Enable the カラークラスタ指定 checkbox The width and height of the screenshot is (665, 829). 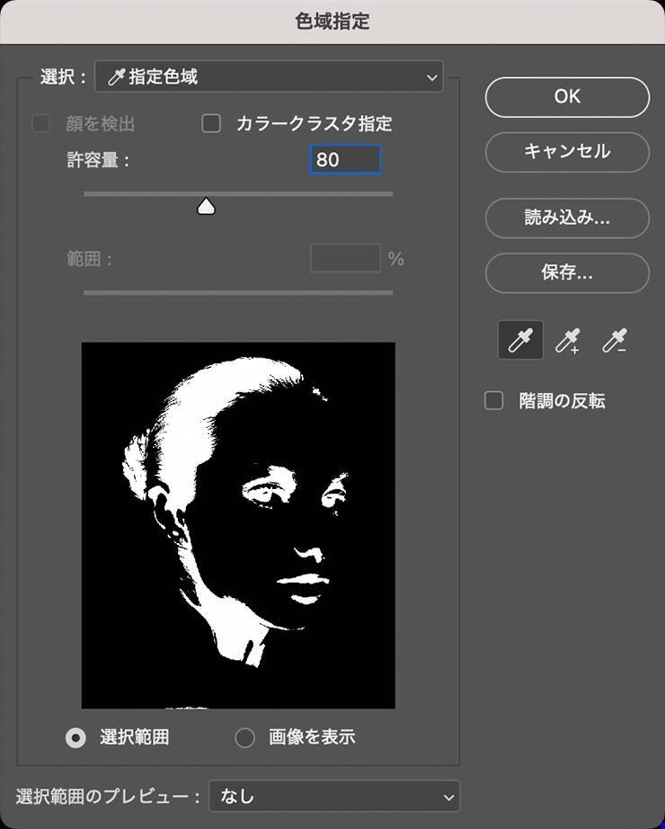click(211, 124)
